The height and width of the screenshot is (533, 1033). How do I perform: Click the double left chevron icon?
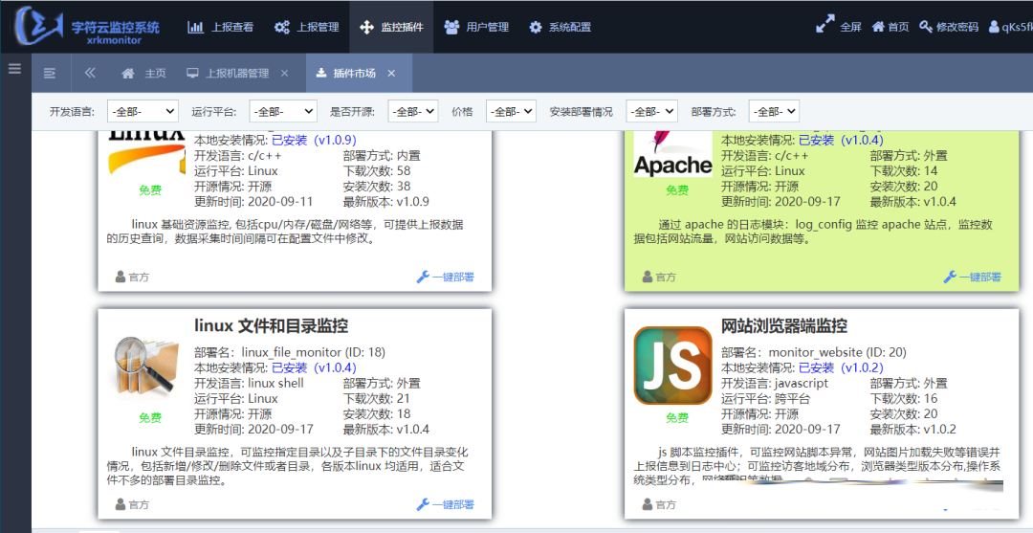click(90, 74)
